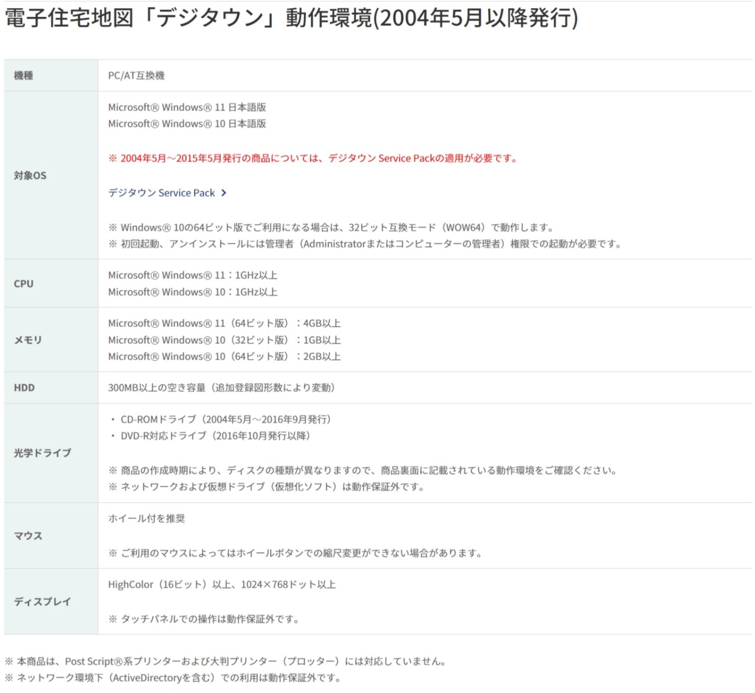Click the PC/AT互換機 cell
This screenshot has height=693, width=755.
click(x=136, y=76)
